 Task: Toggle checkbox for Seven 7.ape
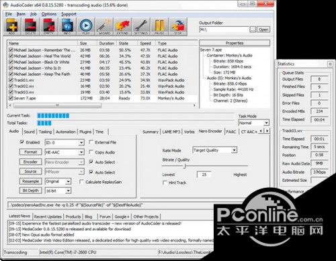pos(11,98)
